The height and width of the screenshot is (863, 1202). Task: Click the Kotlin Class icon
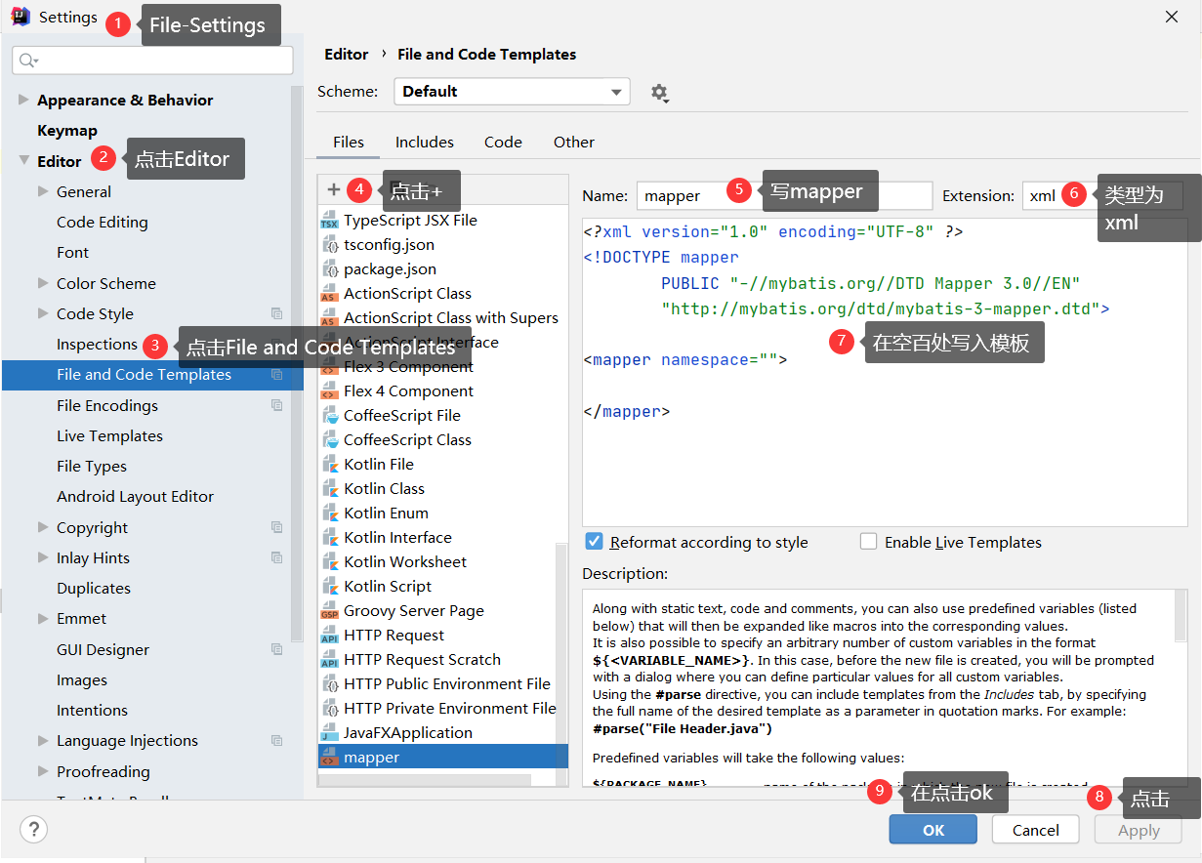[x=329, y=489]
